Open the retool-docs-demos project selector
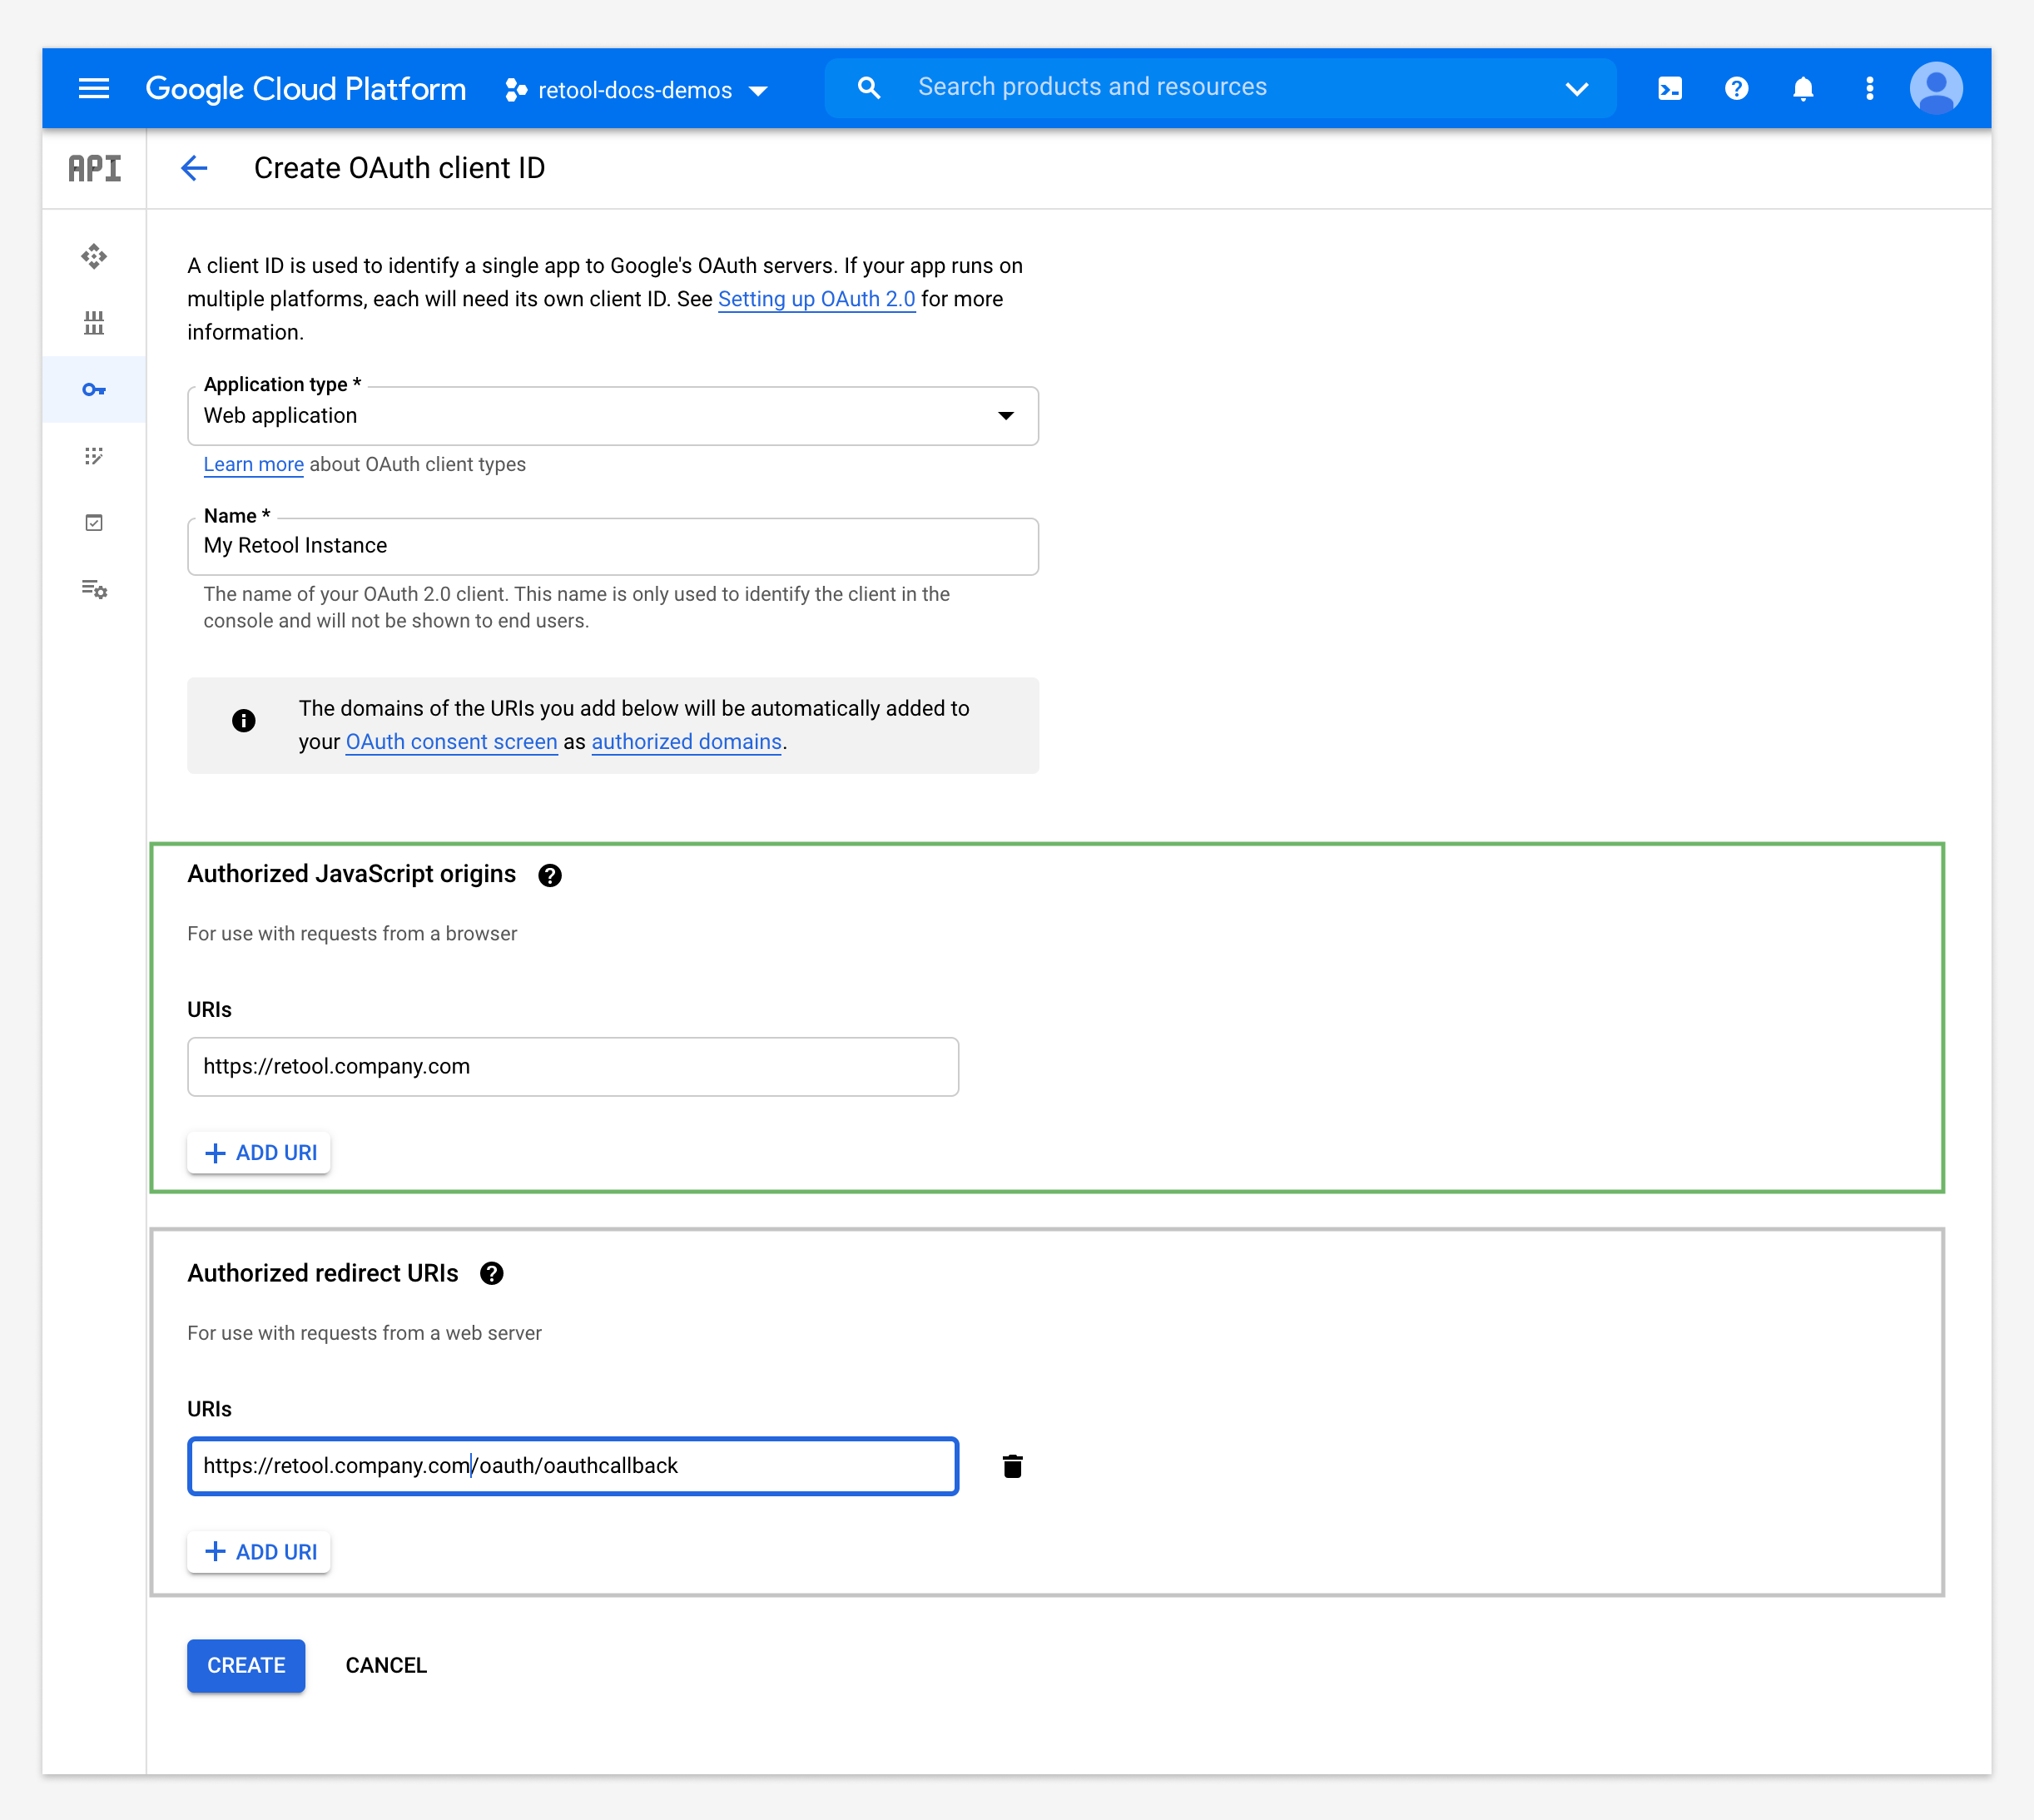 click(636, 90)
